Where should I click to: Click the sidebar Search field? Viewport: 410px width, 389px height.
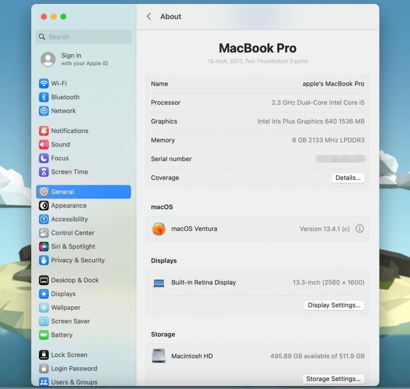click(x=84, y=37)
